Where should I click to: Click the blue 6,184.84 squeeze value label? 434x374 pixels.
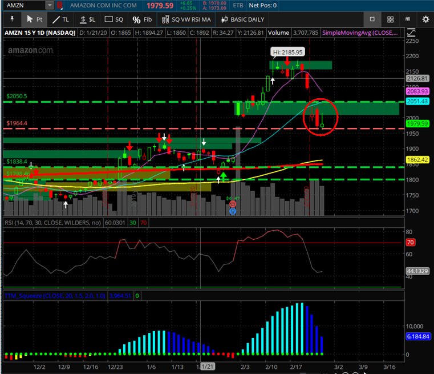417,336
